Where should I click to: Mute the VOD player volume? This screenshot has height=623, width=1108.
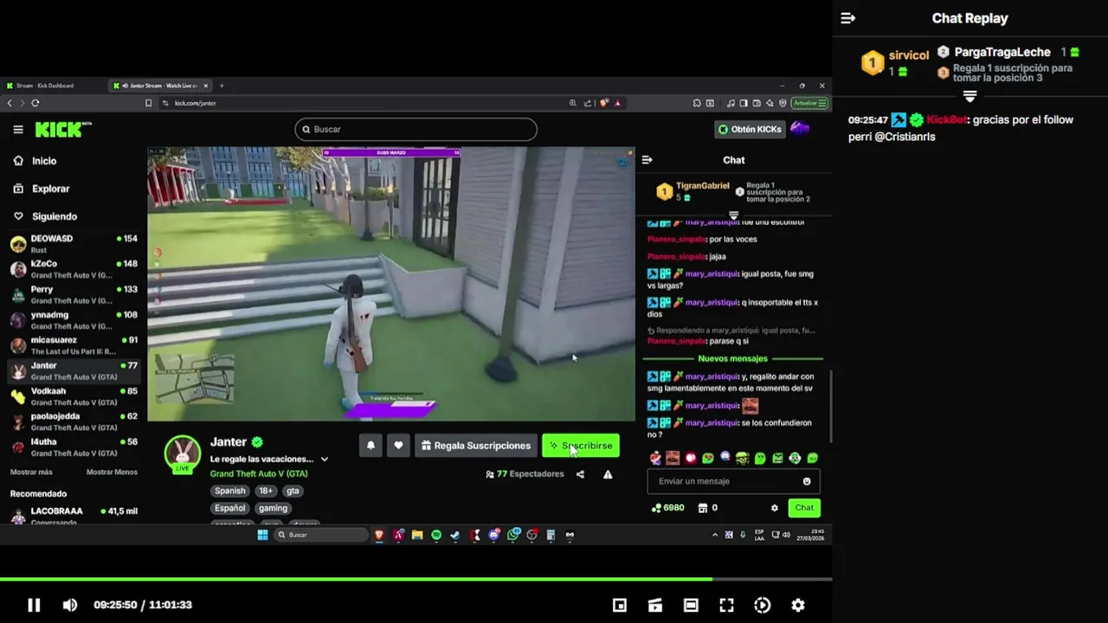70,605
